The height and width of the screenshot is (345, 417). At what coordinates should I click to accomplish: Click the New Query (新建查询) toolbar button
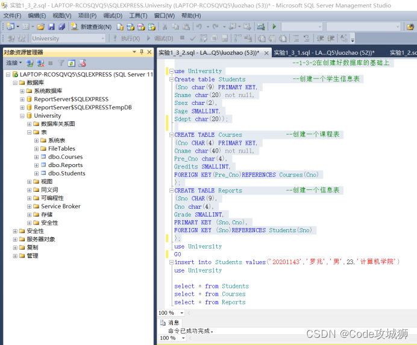click(91, 27)
